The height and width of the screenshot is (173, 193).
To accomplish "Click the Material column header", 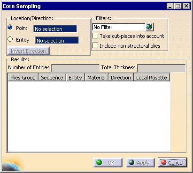I will coord(96,78).
